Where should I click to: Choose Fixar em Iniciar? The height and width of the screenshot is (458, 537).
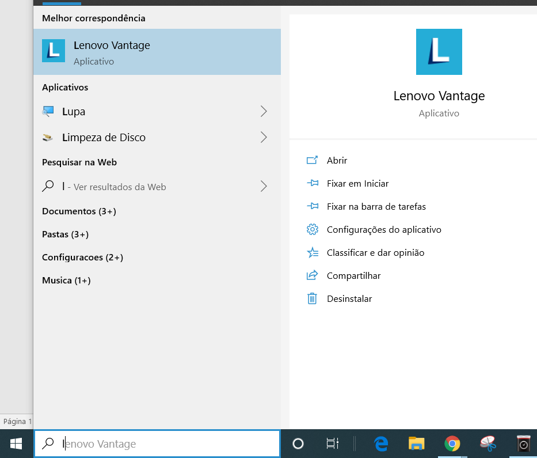pyautogui.click(x=357, y=183)
